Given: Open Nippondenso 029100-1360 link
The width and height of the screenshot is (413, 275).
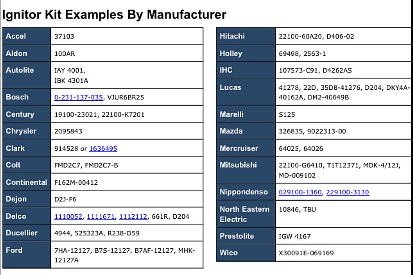Looking at the screenshot, I should 300,192.
